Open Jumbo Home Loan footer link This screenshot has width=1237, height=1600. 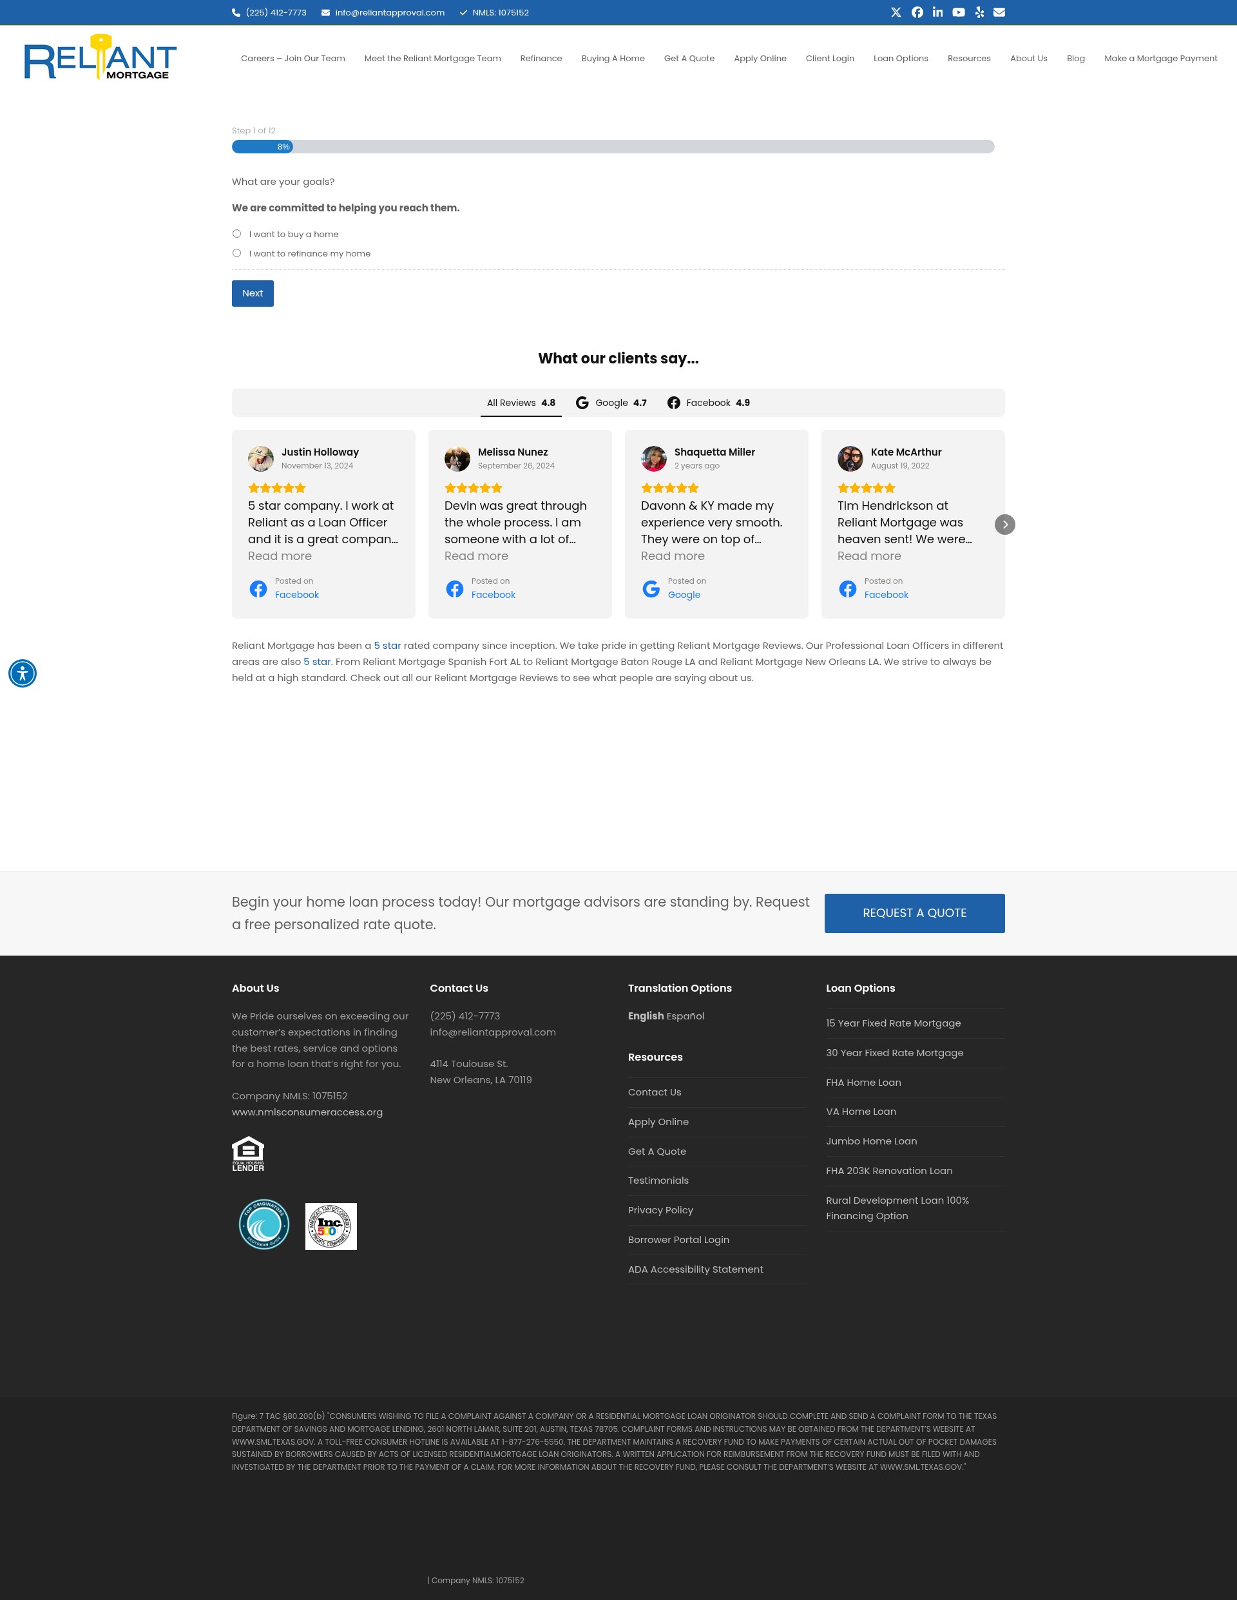872,1141
